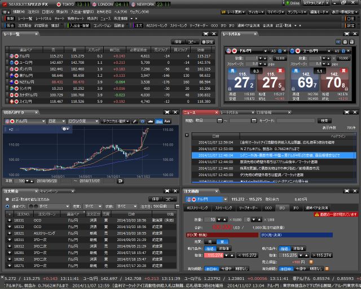Click the big 買 70 buy tile for ユーロ/円
Screen dimensions: 361x289
pyautogui.click(x=334, y=80)
